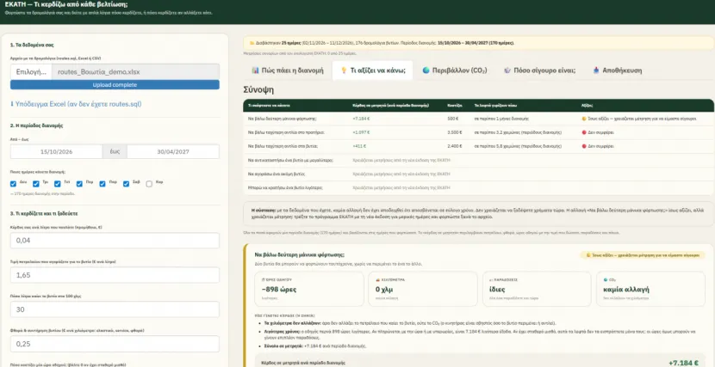Image resolution: width=715 pixels, height=367 pixels.
Task: Click the globe icon on Περιβάλλον tab
Action: (426, 70)
